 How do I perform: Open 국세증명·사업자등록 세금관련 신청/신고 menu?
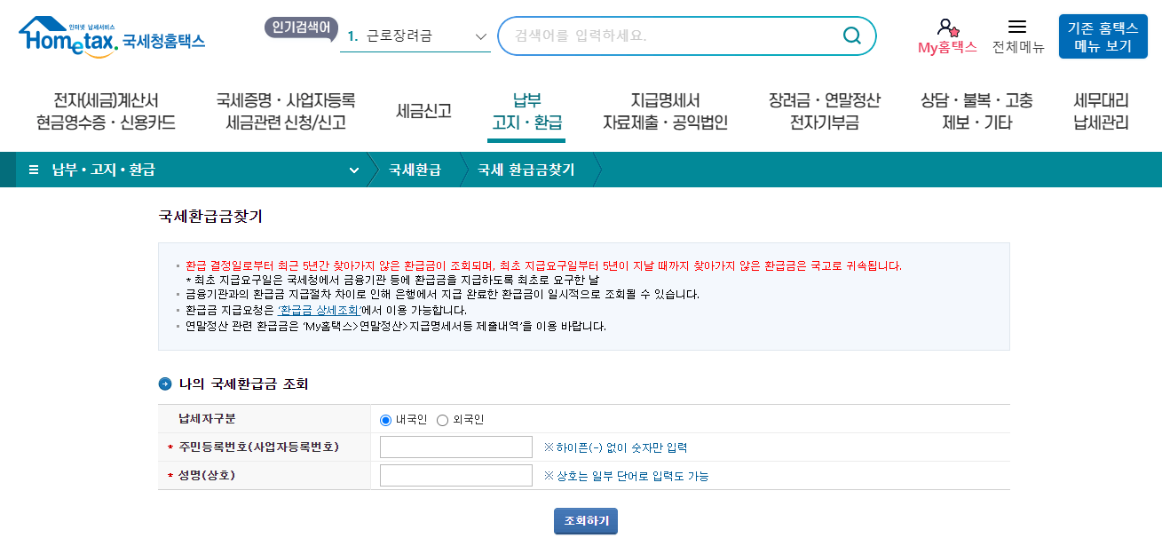tap(285, 112)
